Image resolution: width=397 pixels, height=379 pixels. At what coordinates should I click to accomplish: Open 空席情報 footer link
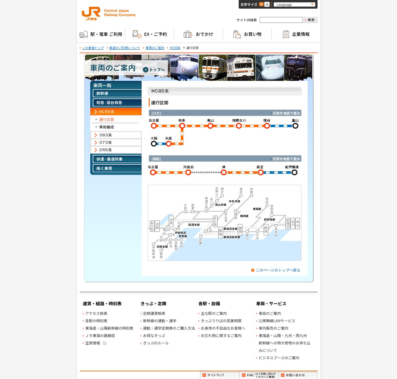[x=93, y=343]
